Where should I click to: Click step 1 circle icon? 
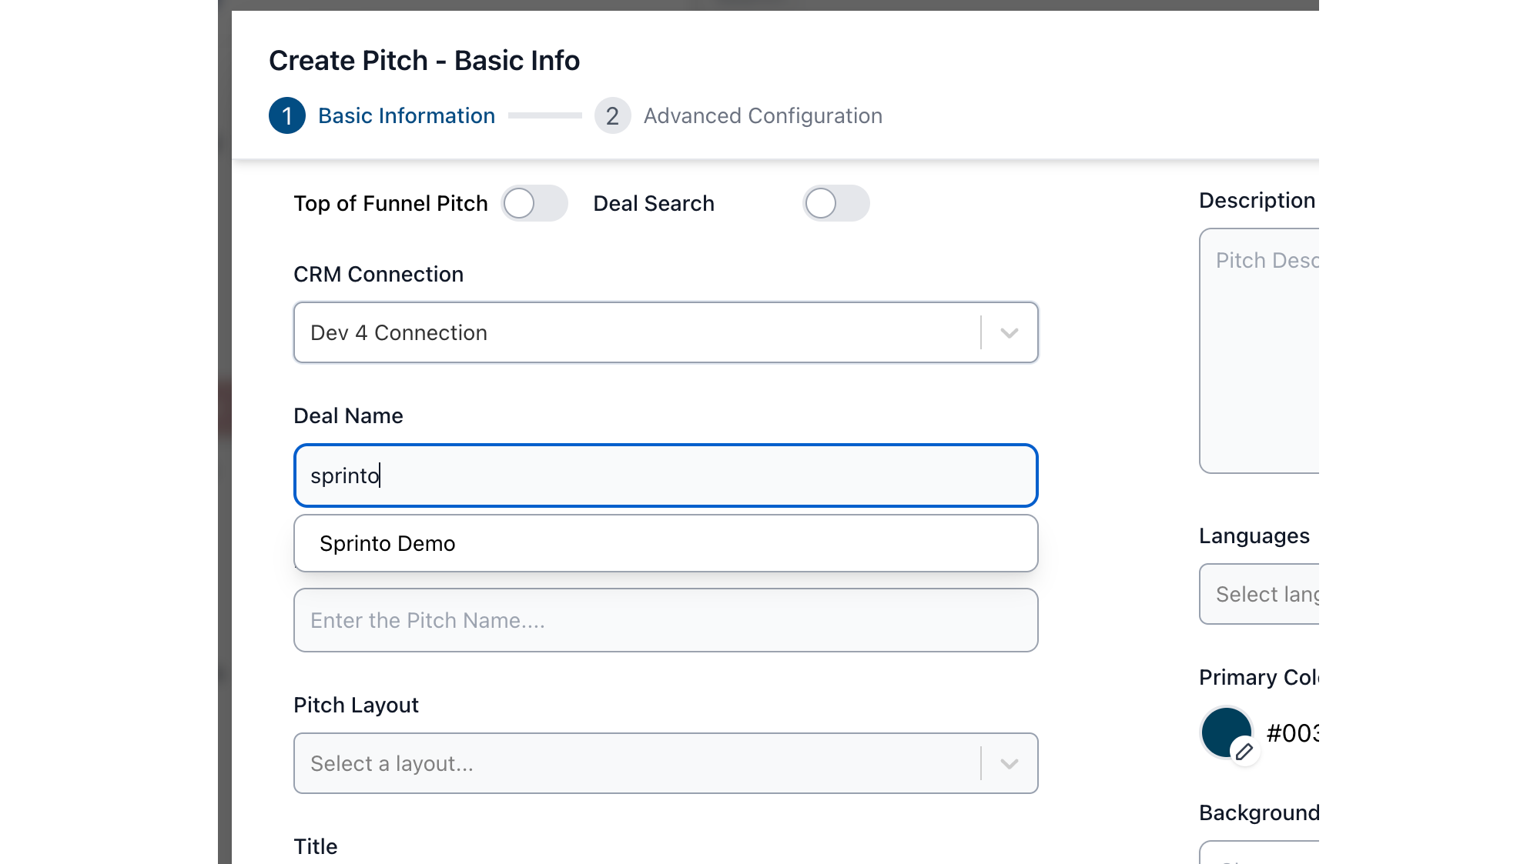point(286,115)
